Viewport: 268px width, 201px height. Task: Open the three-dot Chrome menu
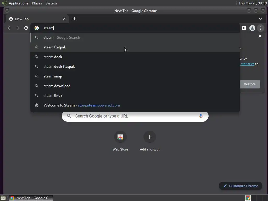[261, 28]
